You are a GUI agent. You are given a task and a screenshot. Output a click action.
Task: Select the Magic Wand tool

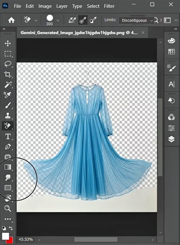click(x=8, y=85)
